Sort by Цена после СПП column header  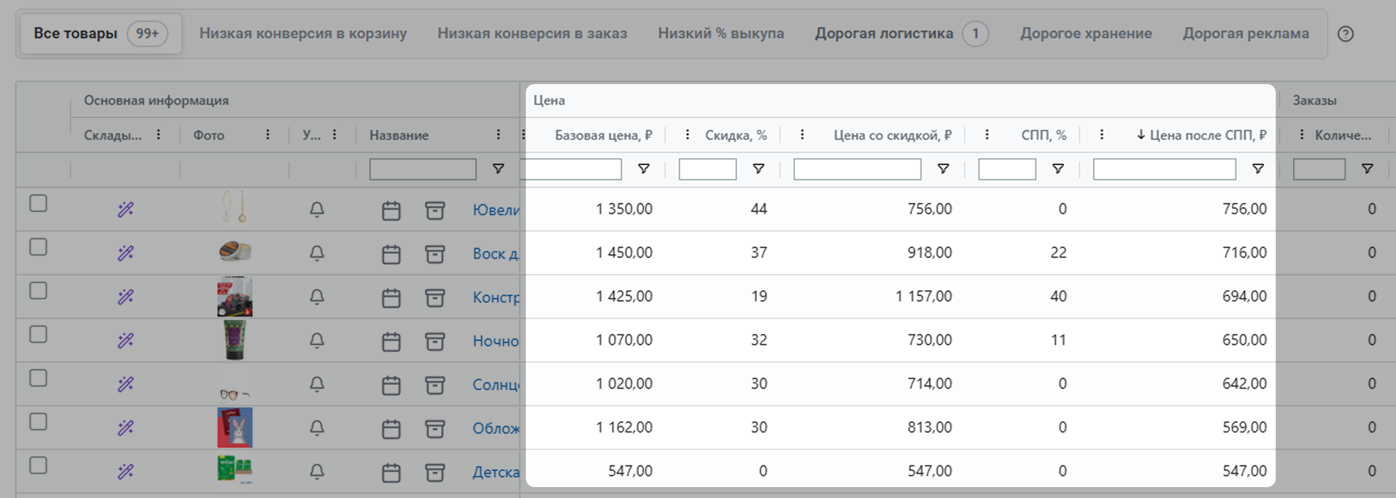coord(1201,135)
